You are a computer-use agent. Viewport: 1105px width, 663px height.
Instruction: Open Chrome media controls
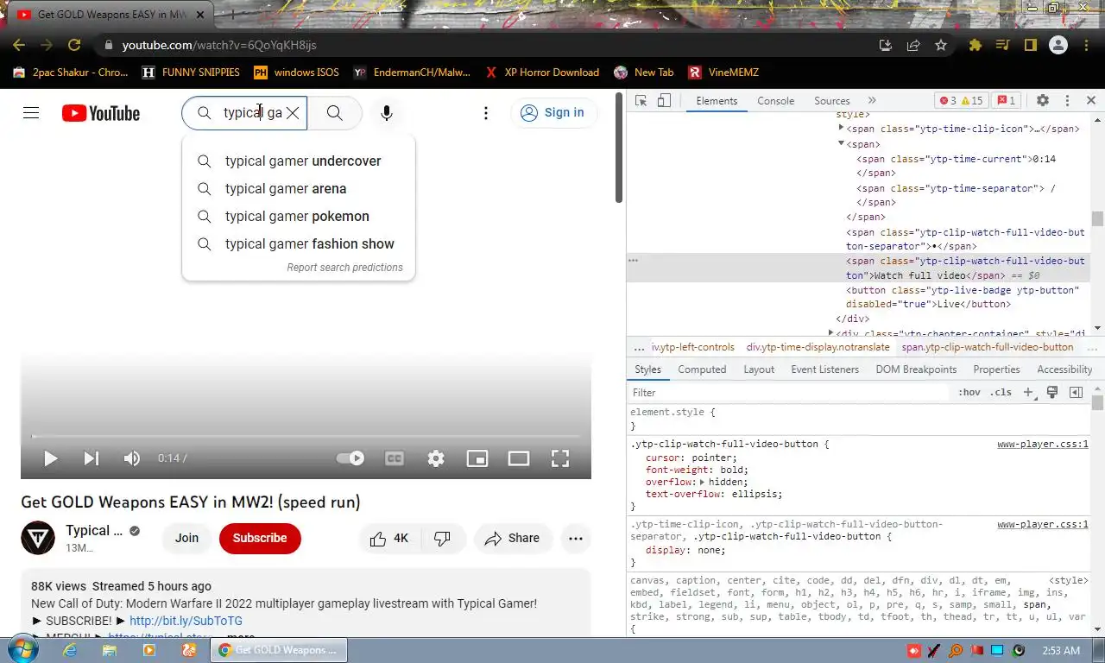point(1002,45)
